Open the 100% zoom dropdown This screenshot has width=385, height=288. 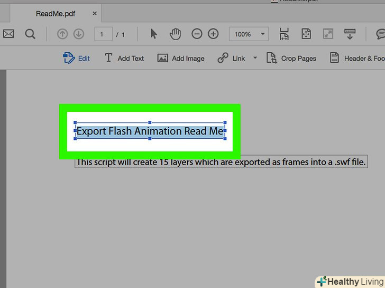249,34
